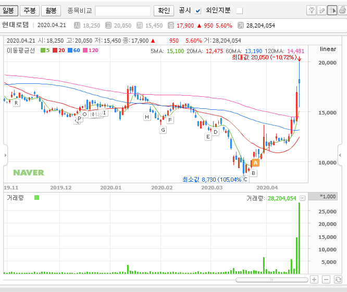Viewport: 347px width, 292px height.
Task: Switch to 주봉 weekly candles
Action: [x=30, y=10]
